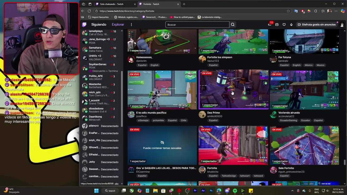Click the Get Bits diamond icon
Screen dimensions: 347x195
point(291,24)
